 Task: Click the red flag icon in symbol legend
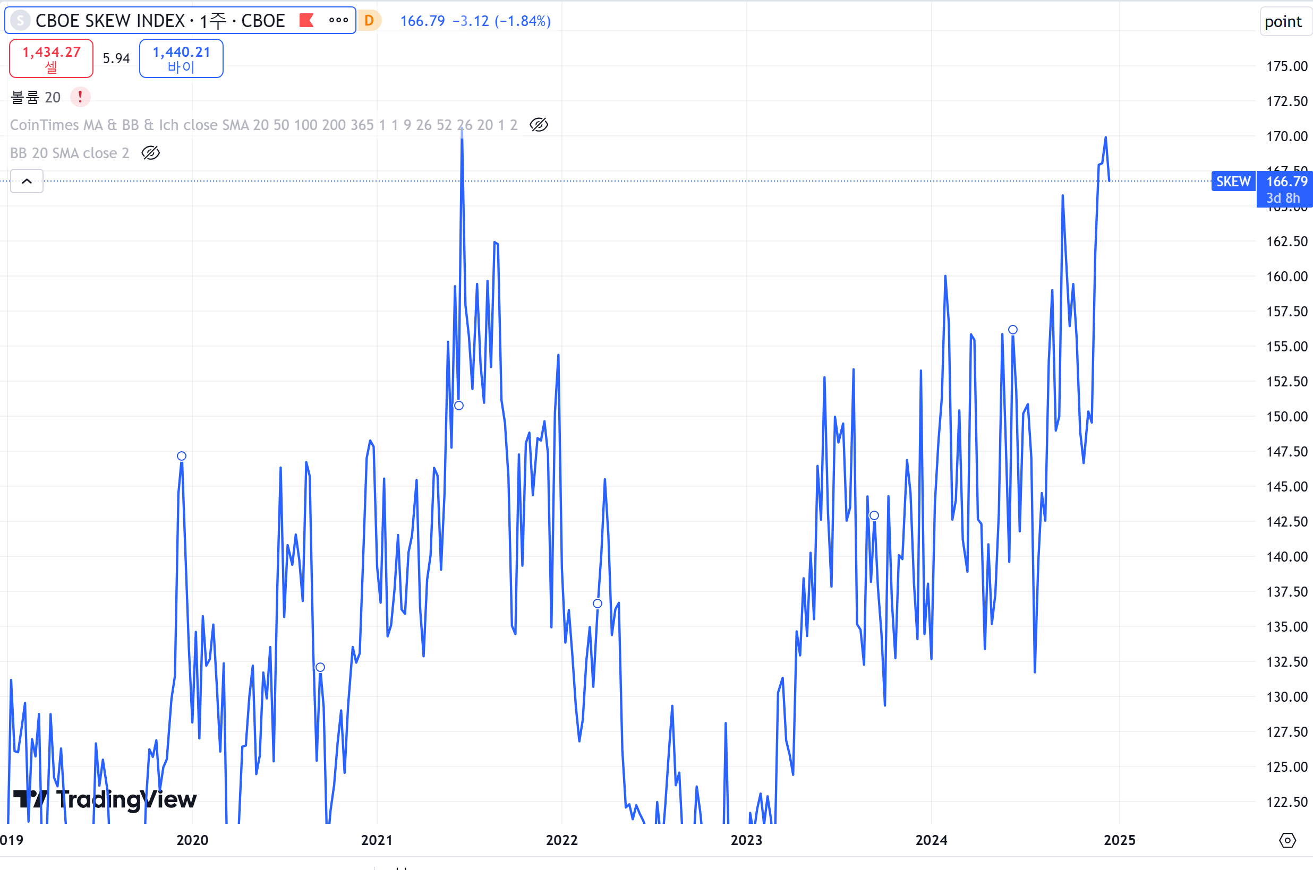point(306,21)
